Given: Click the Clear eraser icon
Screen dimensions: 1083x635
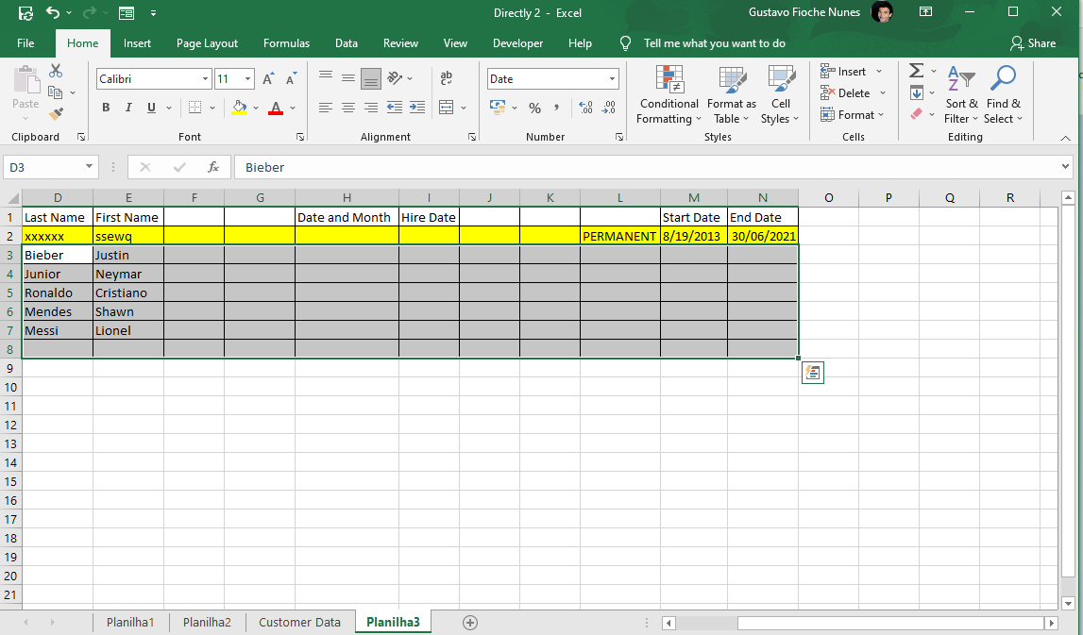Looking at the screenshot, I should (x=917, y=114).
